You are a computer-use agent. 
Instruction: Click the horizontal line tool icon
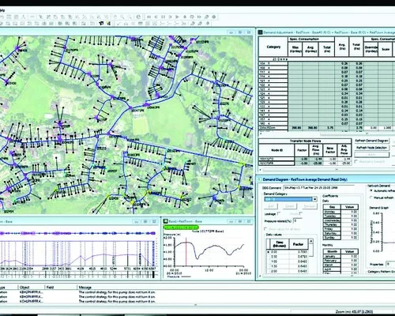32,17
